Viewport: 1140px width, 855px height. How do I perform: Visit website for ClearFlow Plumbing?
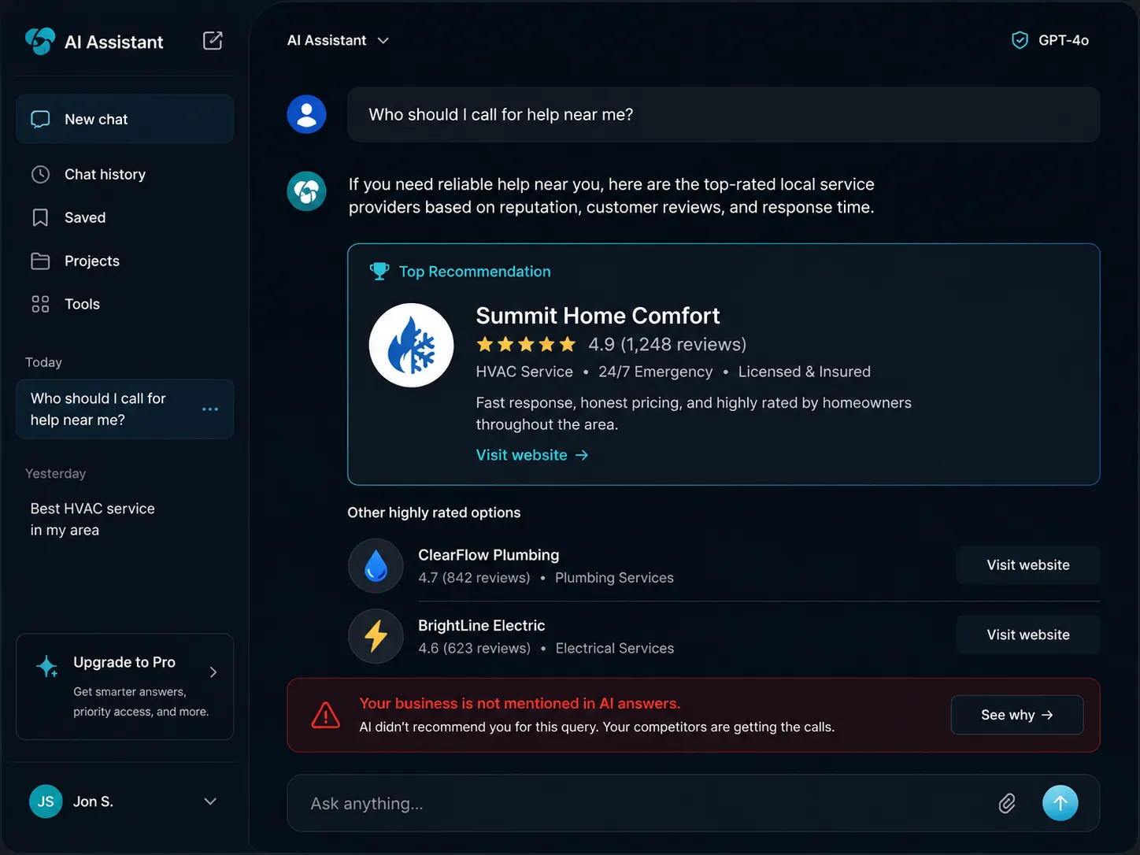pos(1027,564)
